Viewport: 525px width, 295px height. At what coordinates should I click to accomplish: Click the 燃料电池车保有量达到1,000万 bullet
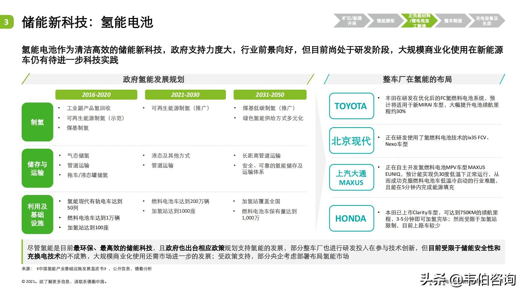tap(269, 214)
